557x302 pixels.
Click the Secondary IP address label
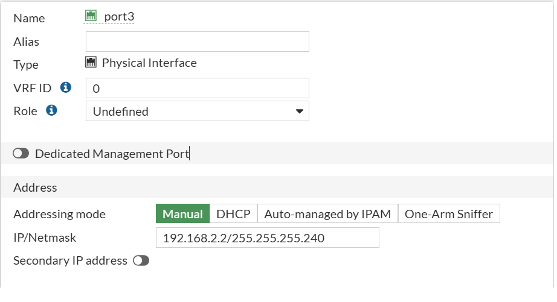coord(70,260)
